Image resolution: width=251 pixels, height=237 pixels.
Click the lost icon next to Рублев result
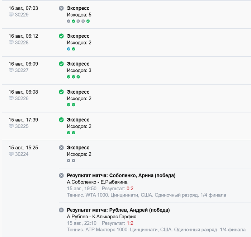[x=61, y=210]
